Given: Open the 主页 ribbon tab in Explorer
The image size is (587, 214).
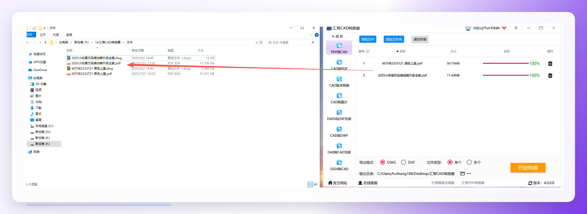Looking at the screenshot, I should coord(43,35).
